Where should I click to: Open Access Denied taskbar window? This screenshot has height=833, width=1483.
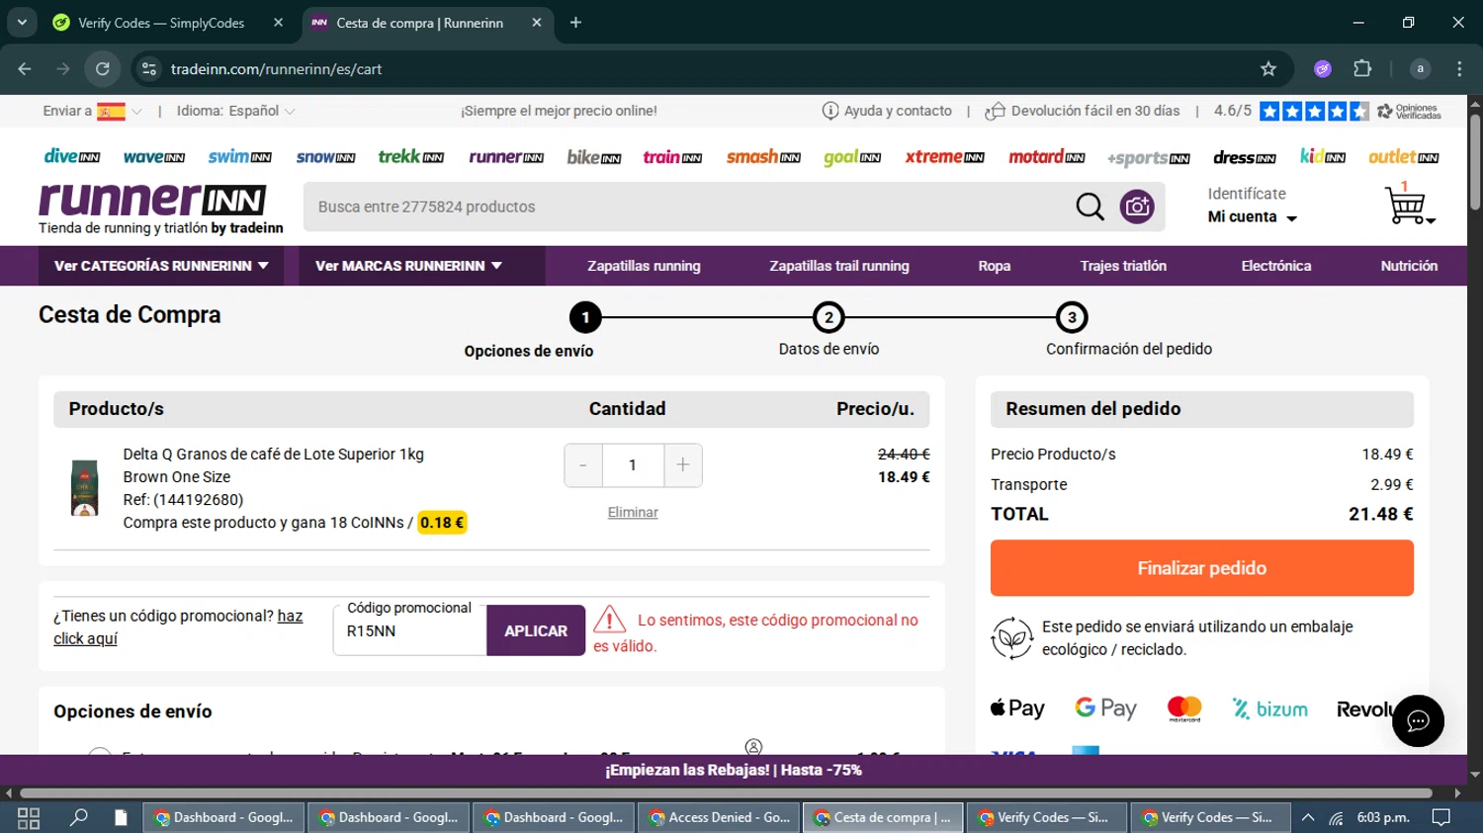[719, 817]
